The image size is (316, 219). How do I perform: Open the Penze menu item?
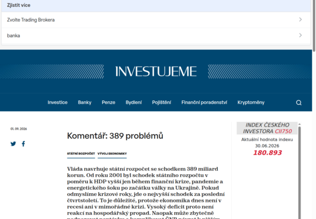108,103
